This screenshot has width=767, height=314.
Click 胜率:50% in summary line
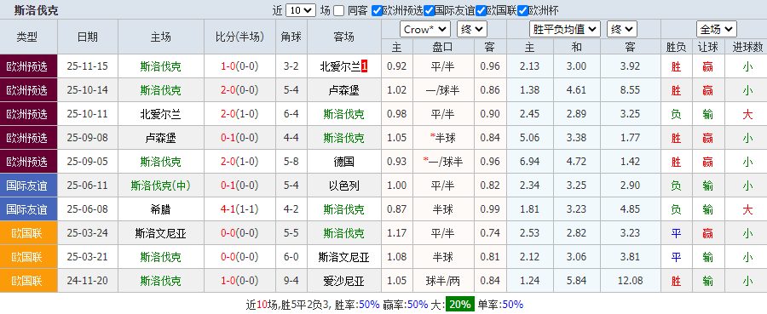[x=356, y=305]
